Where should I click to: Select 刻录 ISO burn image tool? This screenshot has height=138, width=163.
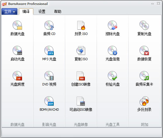(81, 28)
